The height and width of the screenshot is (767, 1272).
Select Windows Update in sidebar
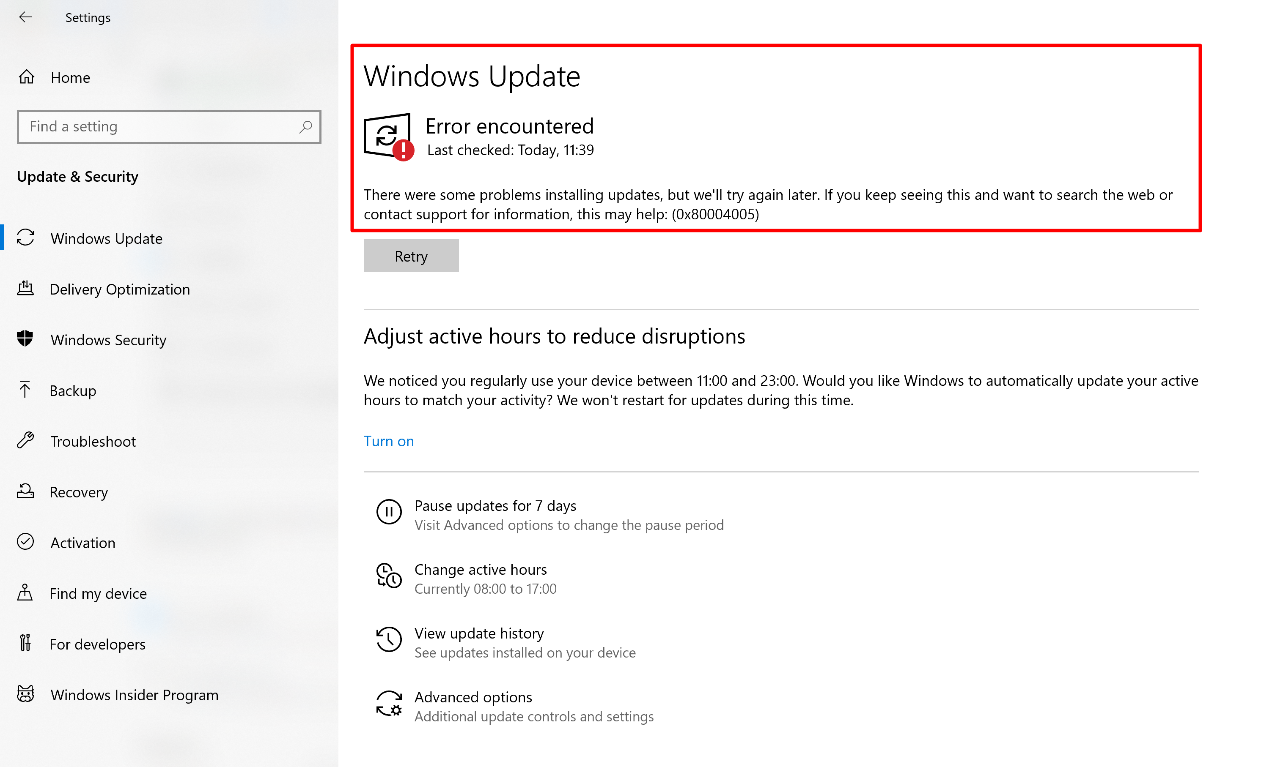tap(106, 239)
